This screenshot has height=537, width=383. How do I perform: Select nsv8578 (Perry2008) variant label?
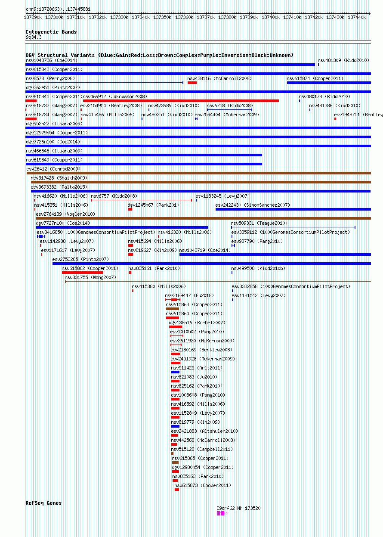50,78
